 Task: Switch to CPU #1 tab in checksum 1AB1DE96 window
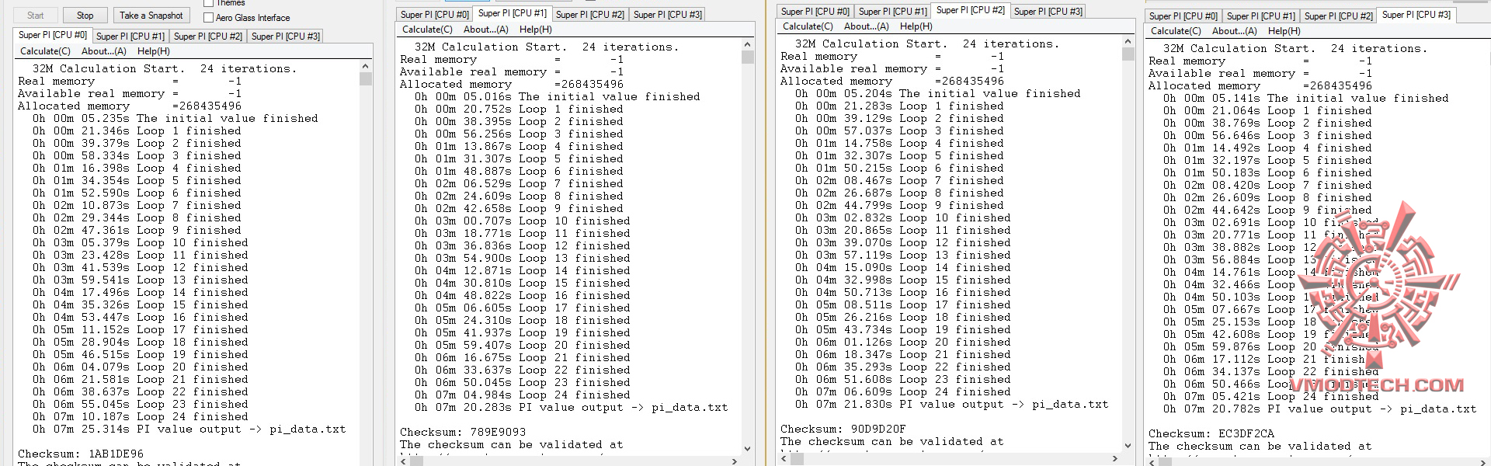(x=130, y=37)
